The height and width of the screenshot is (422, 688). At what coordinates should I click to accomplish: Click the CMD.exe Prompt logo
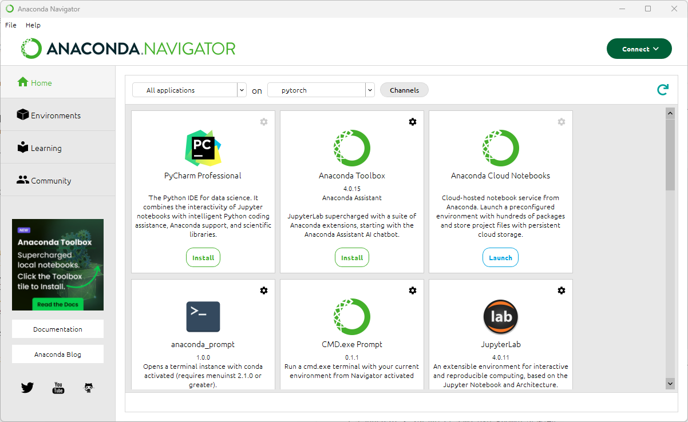[x=352, y=317]
